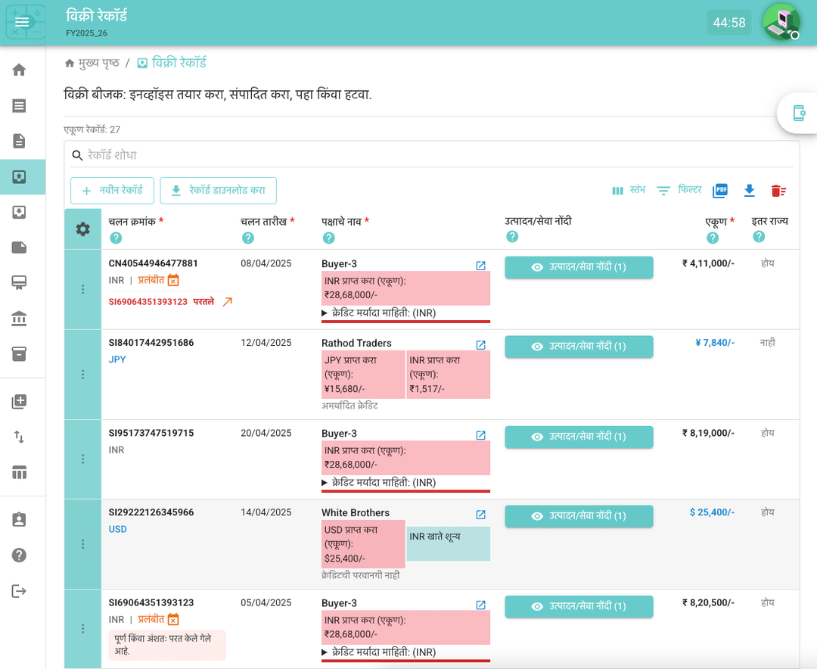View उत्पादन/सेवा नोंदी for White Brothers row
The image size is (817, 669).
coord(579,516)
